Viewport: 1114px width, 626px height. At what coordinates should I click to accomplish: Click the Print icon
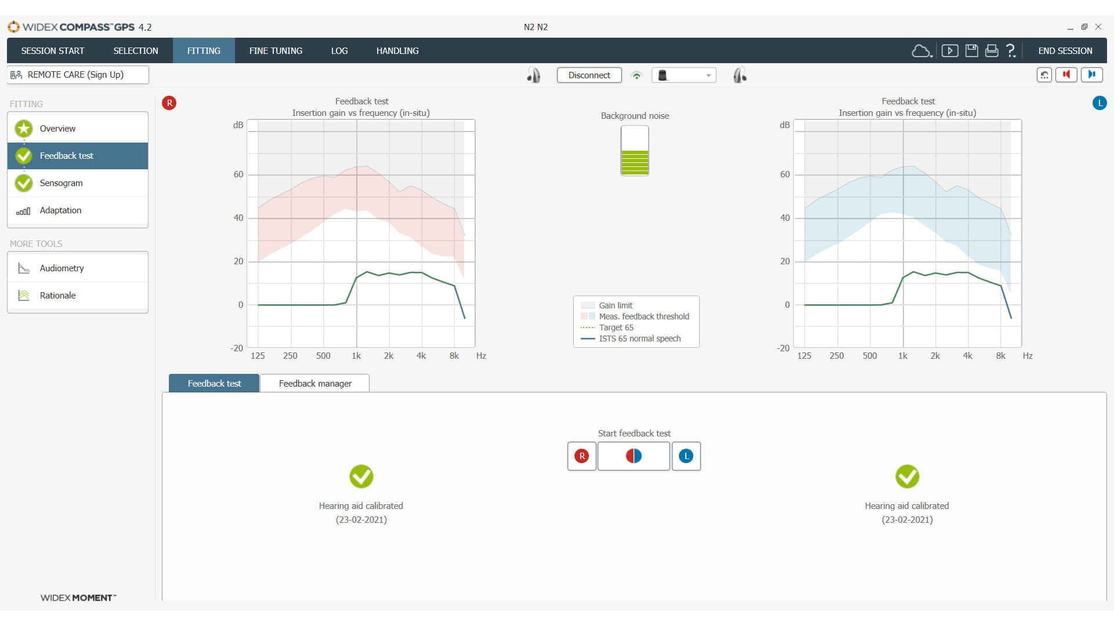(x=991, y=51)
